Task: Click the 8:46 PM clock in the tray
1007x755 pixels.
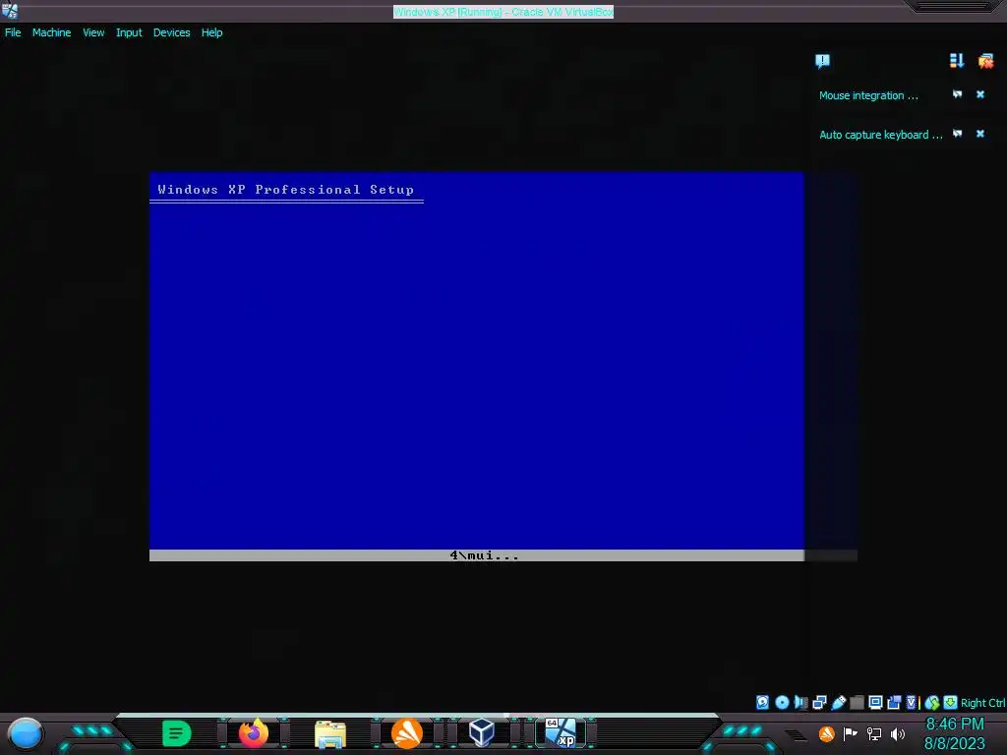Action: [x=954, y=725]
